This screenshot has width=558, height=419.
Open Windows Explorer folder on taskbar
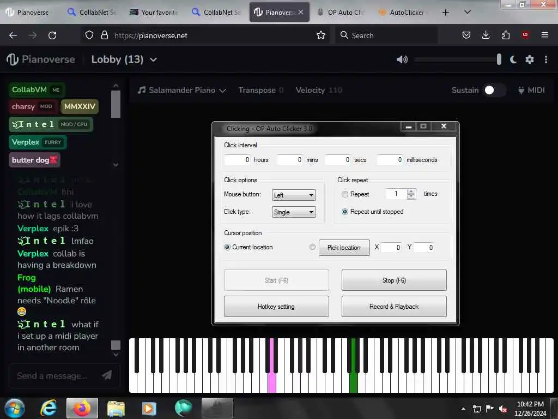tap(116, 408)
